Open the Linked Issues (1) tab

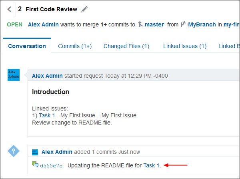pyautogui.click(x=185, y=46)
